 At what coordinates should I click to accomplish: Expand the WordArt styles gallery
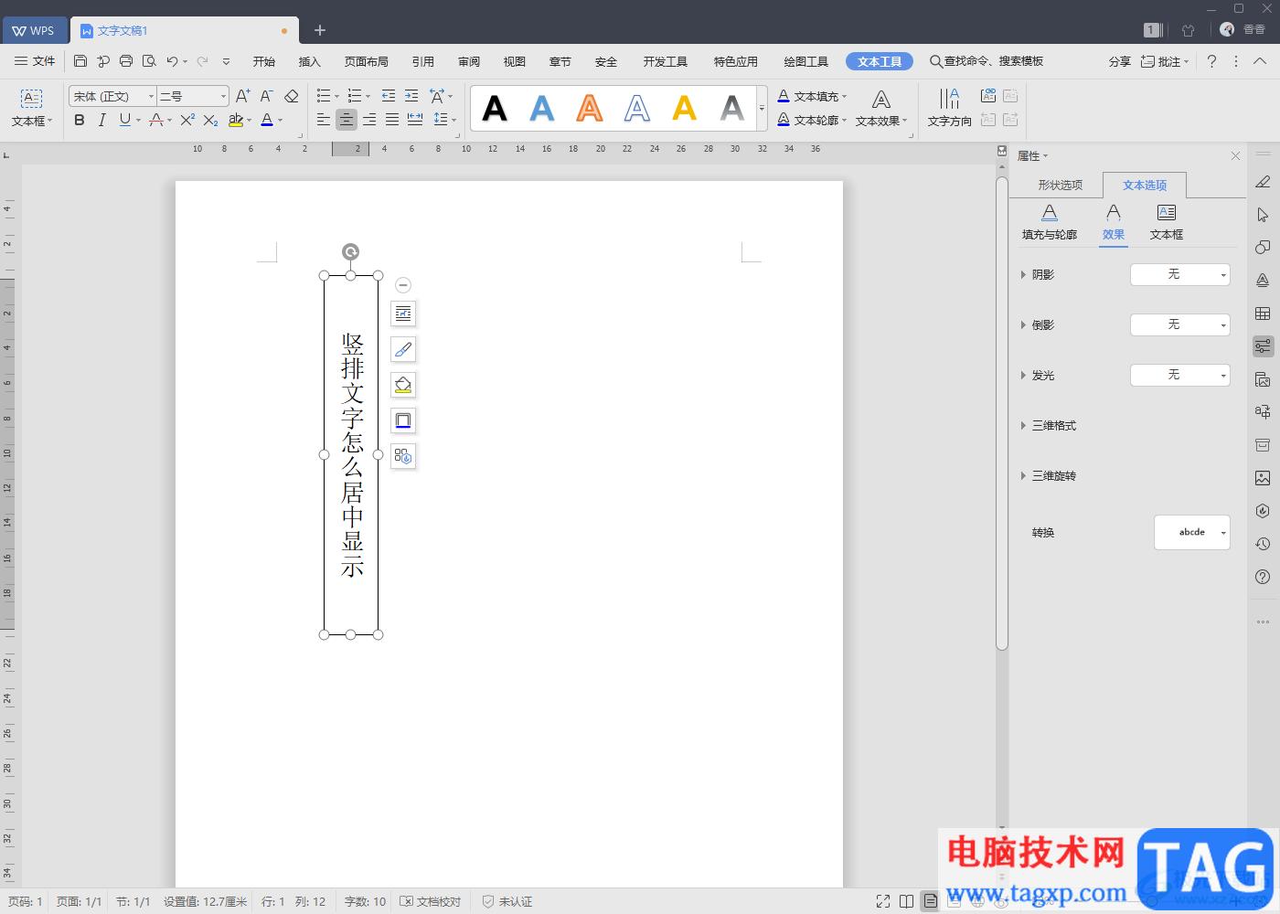763,109
